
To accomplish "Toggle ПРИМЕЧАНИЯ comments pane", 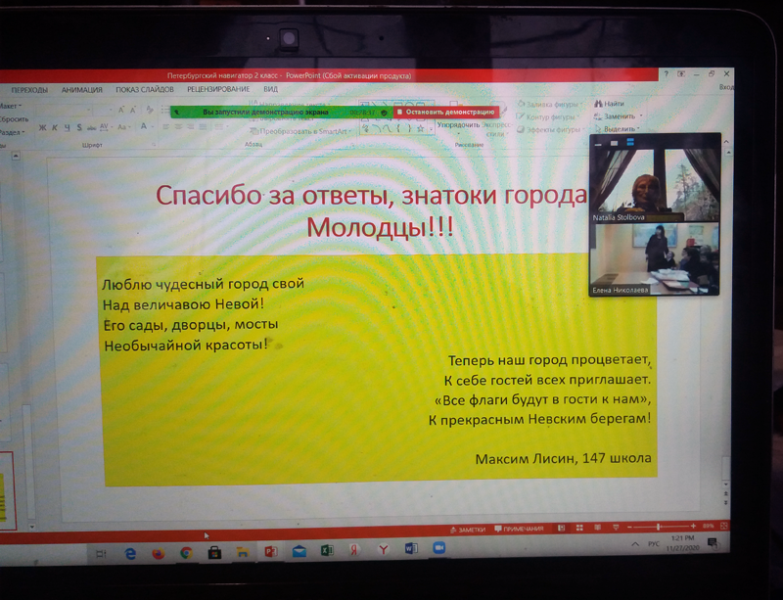I will [519, 529].
